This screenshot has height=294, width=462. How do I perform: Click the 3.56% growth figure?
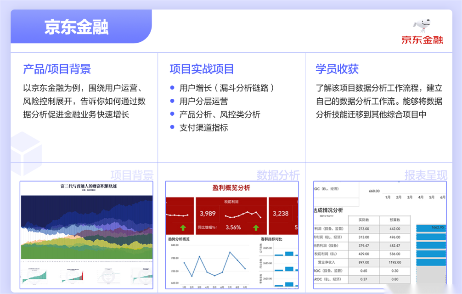click(233, 227)
